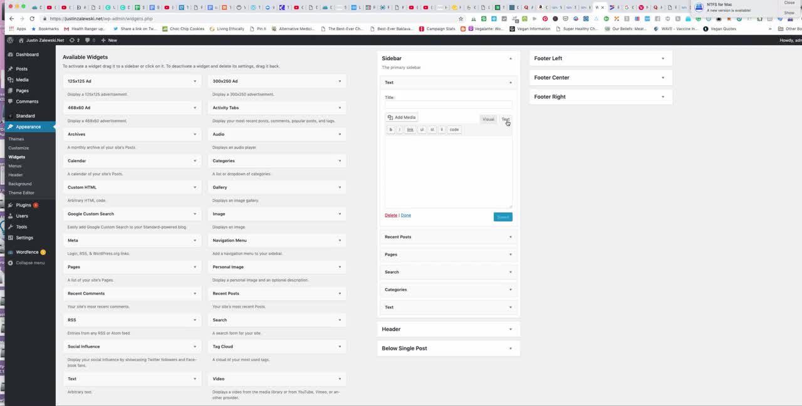Open the Dashboard menu item
The image size is (802, 406).
27,55
